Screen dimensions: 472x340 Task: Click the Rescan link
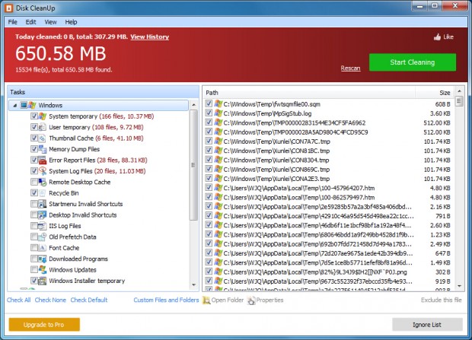click(x=350, y=68)
